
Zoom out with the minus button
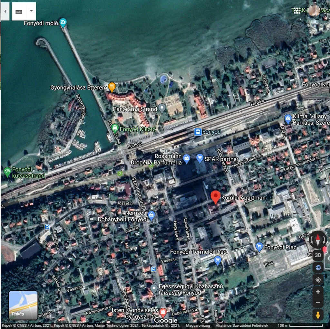(x=318, y=303)
